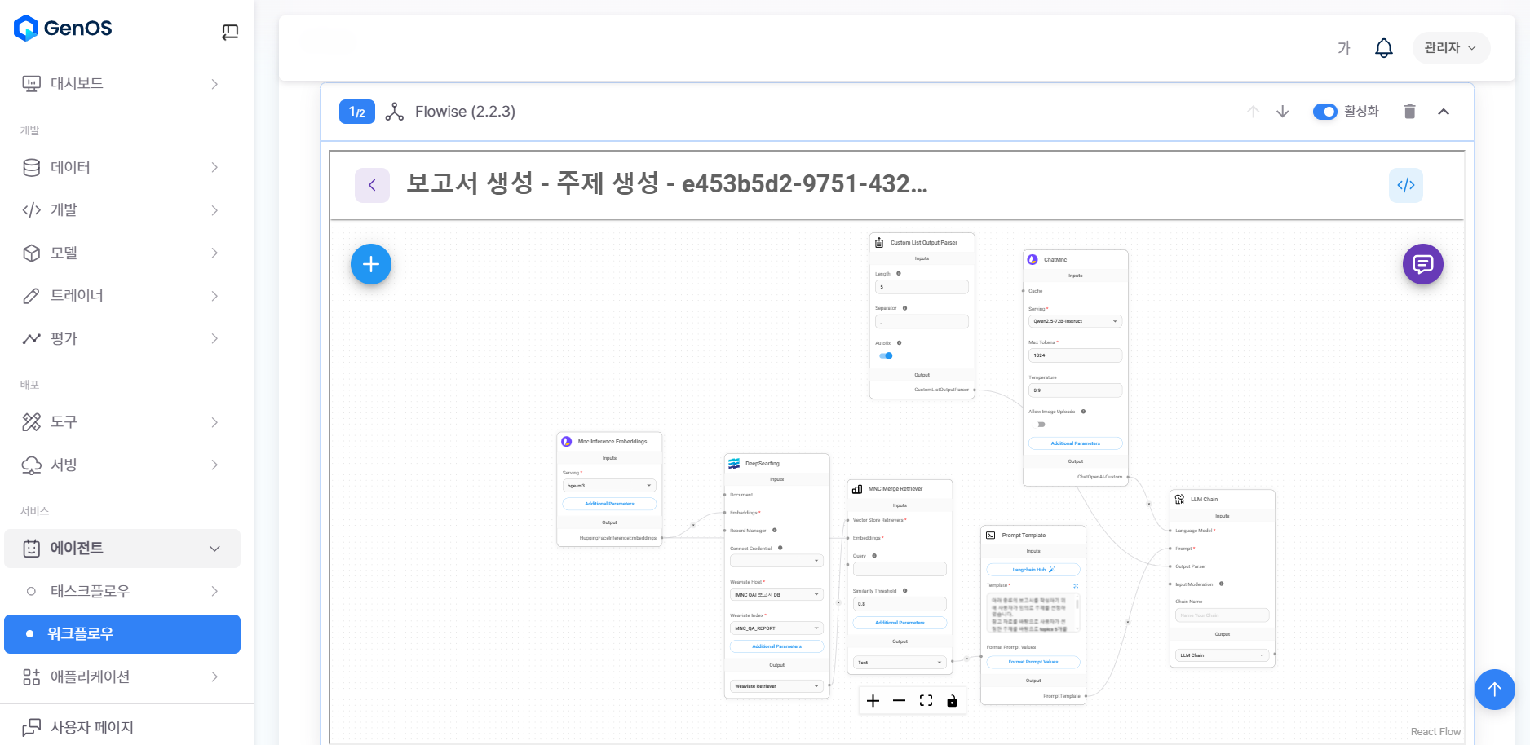This screenshot has width=1530, height=745.
Task: Click the blue add node plus button
Action: [371, 264]
